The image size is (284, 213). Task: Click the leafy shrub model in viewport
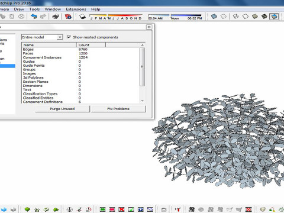218,141
